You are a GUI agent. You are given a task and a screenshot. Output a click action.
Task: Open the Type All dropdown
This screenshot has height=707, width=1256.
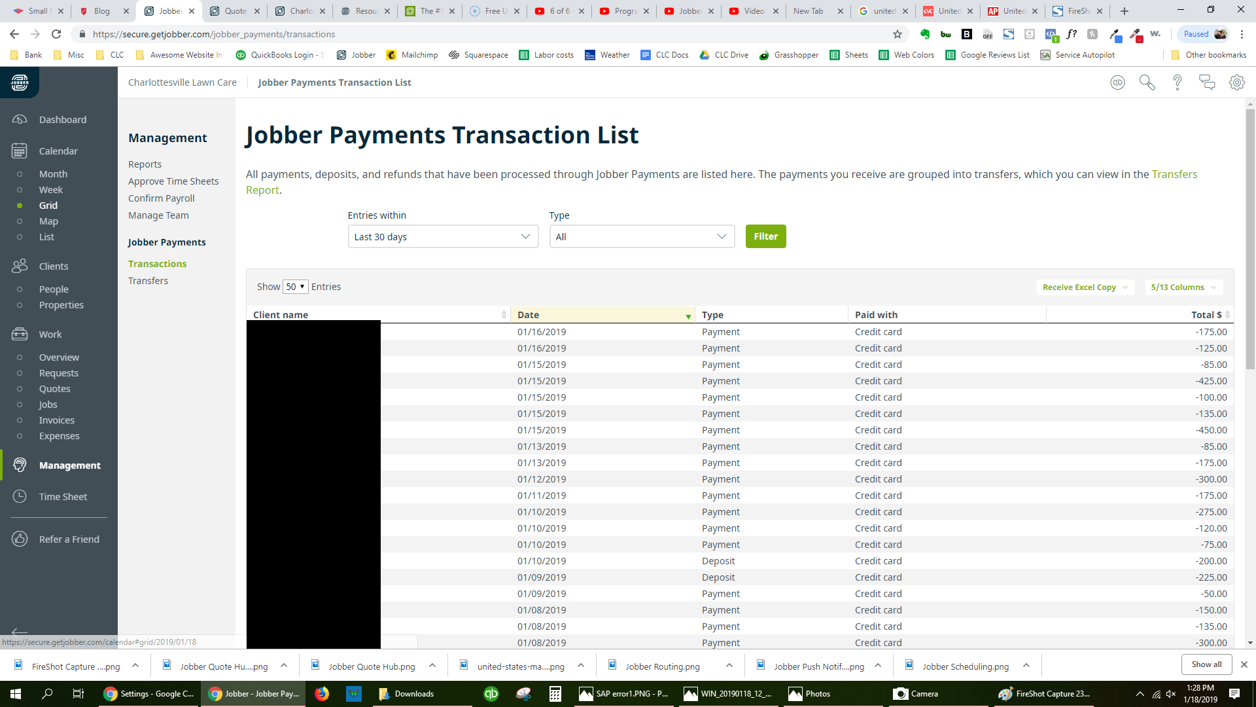click(x=642, y=236)
